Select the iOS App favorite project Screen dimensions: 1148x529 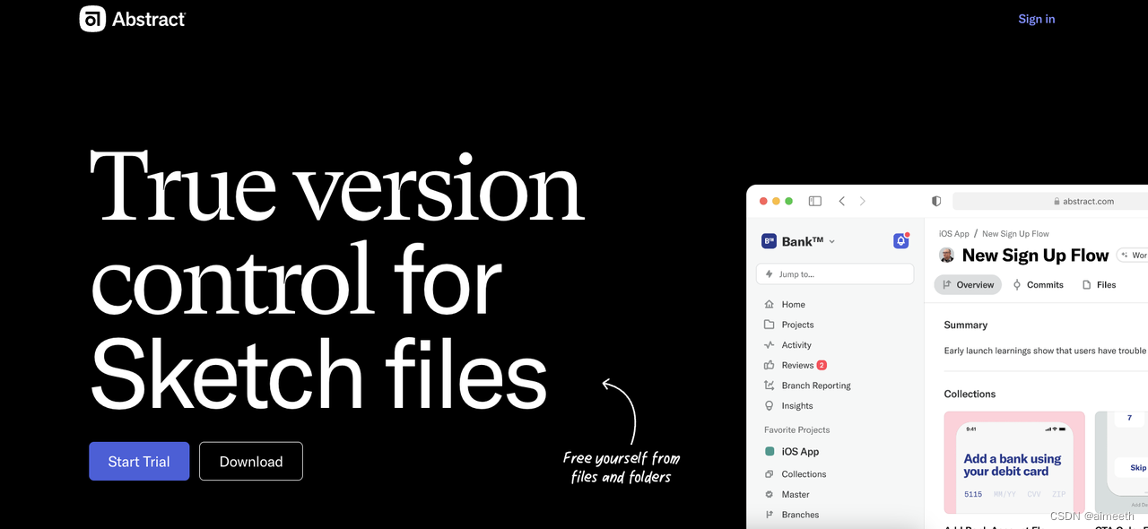click(791, 452)
